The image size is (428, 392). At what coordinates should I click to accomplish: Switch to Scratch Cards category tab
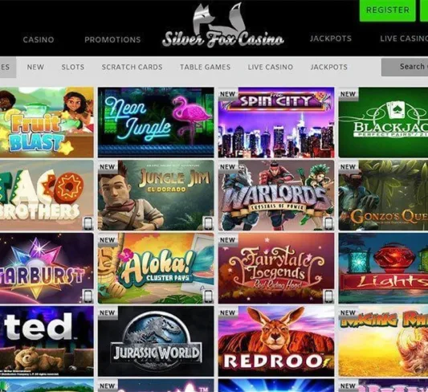click(x=132, y=67)
